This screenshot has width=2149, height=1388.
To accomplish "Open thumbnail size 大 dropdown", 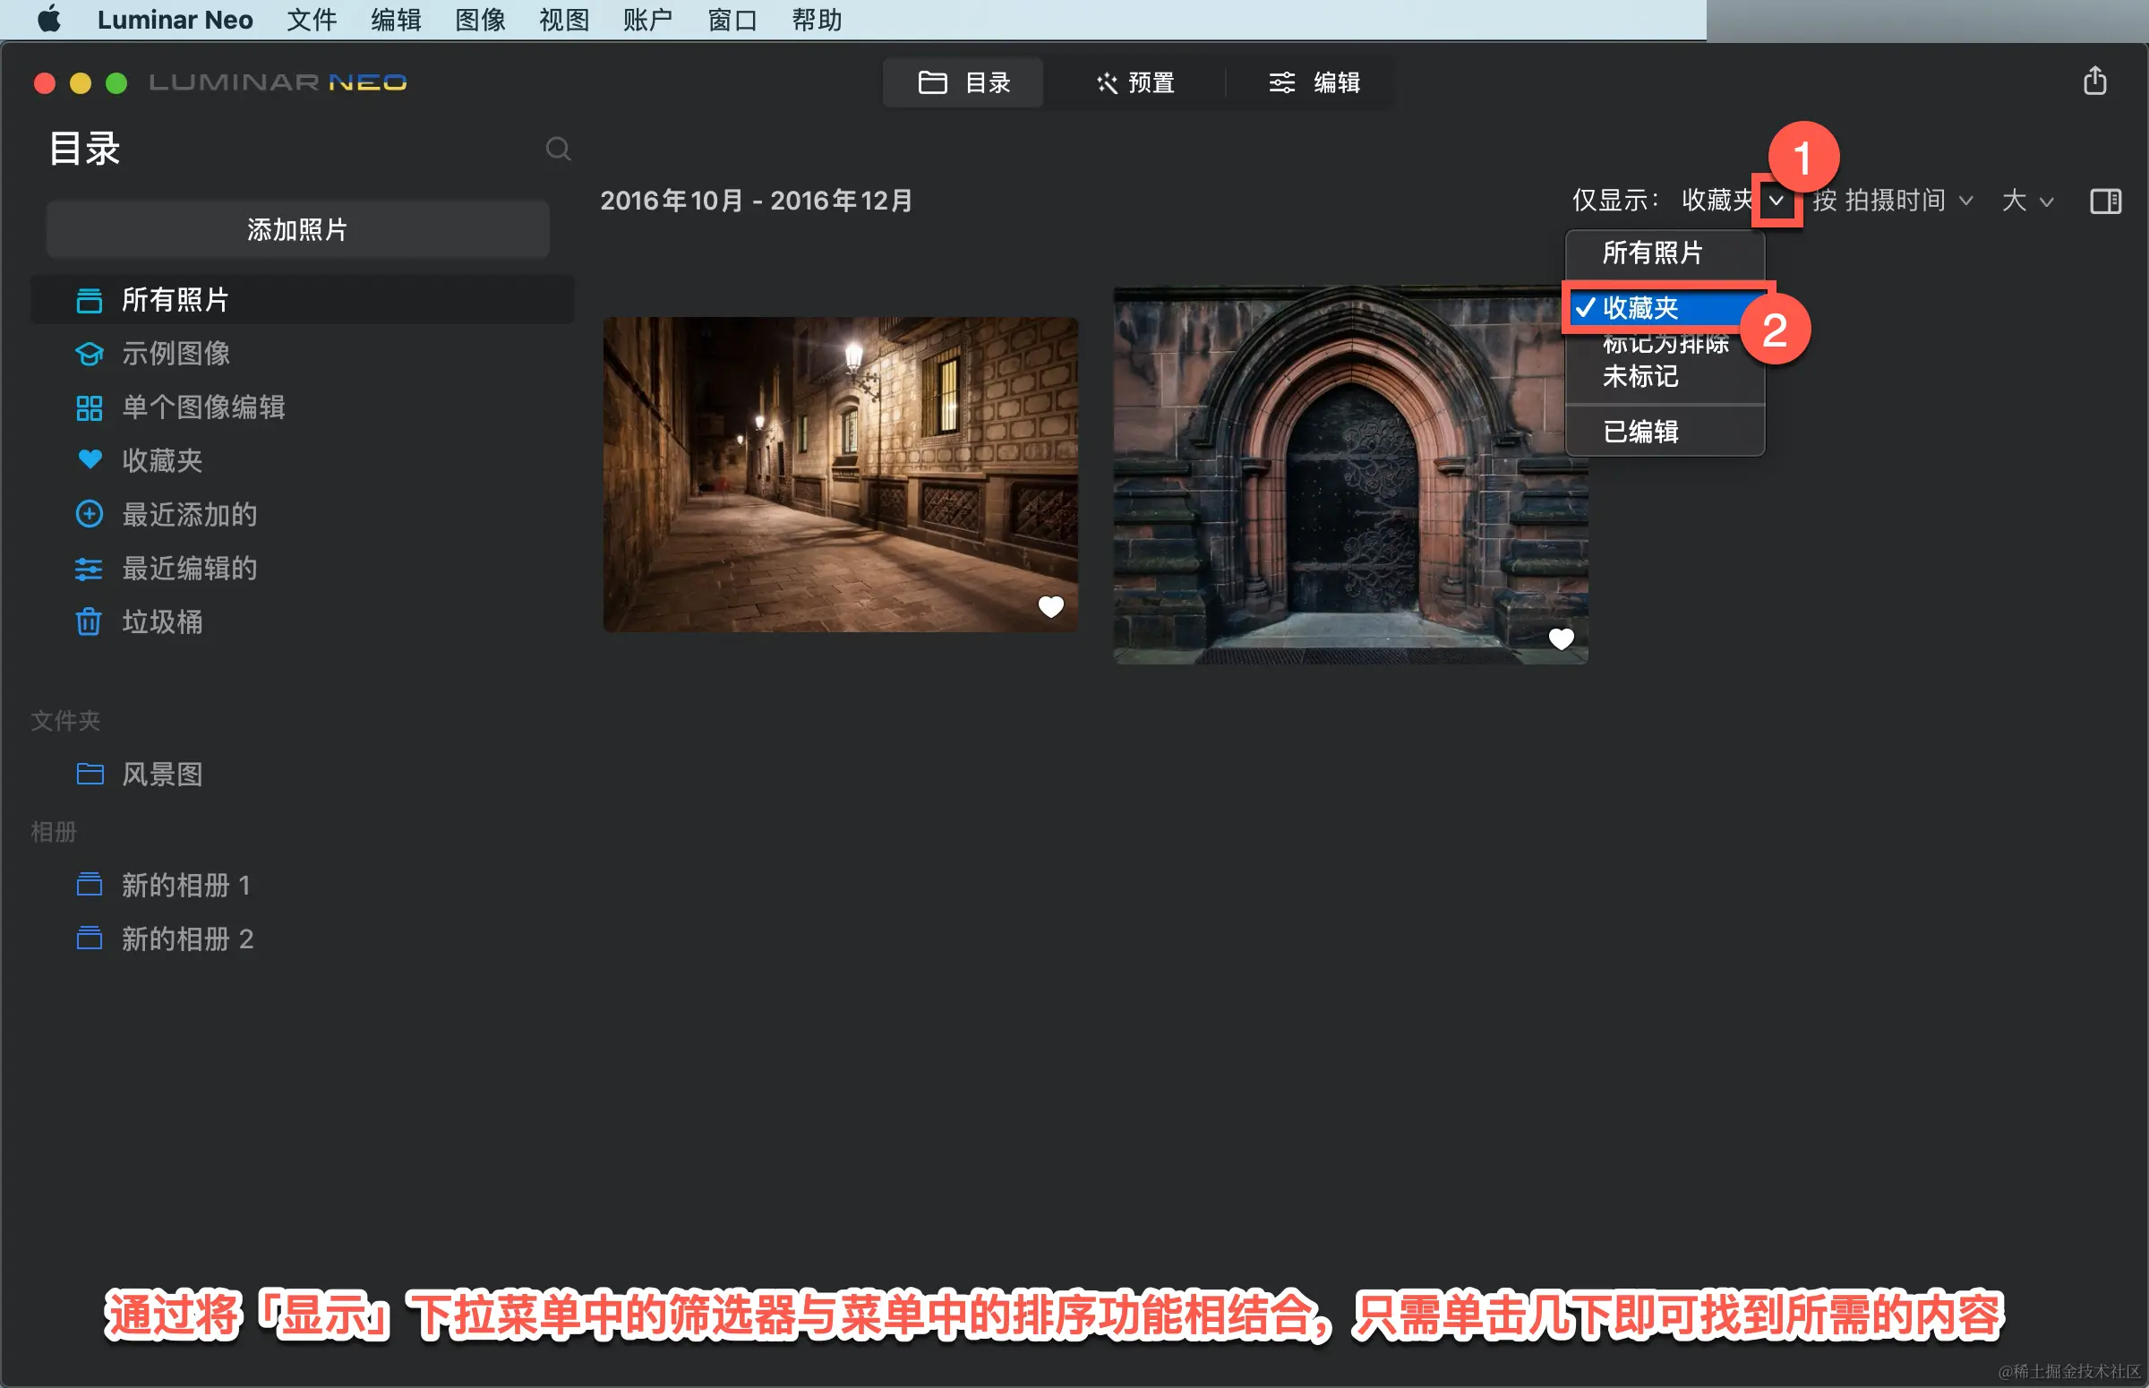I will tap(2027, 200).
